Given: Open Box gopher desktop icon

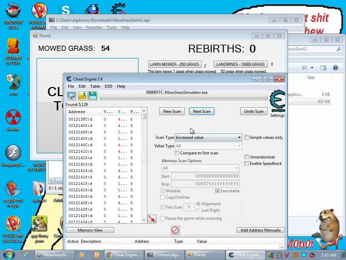Looking at the screenshot, I should coord(39,229).
